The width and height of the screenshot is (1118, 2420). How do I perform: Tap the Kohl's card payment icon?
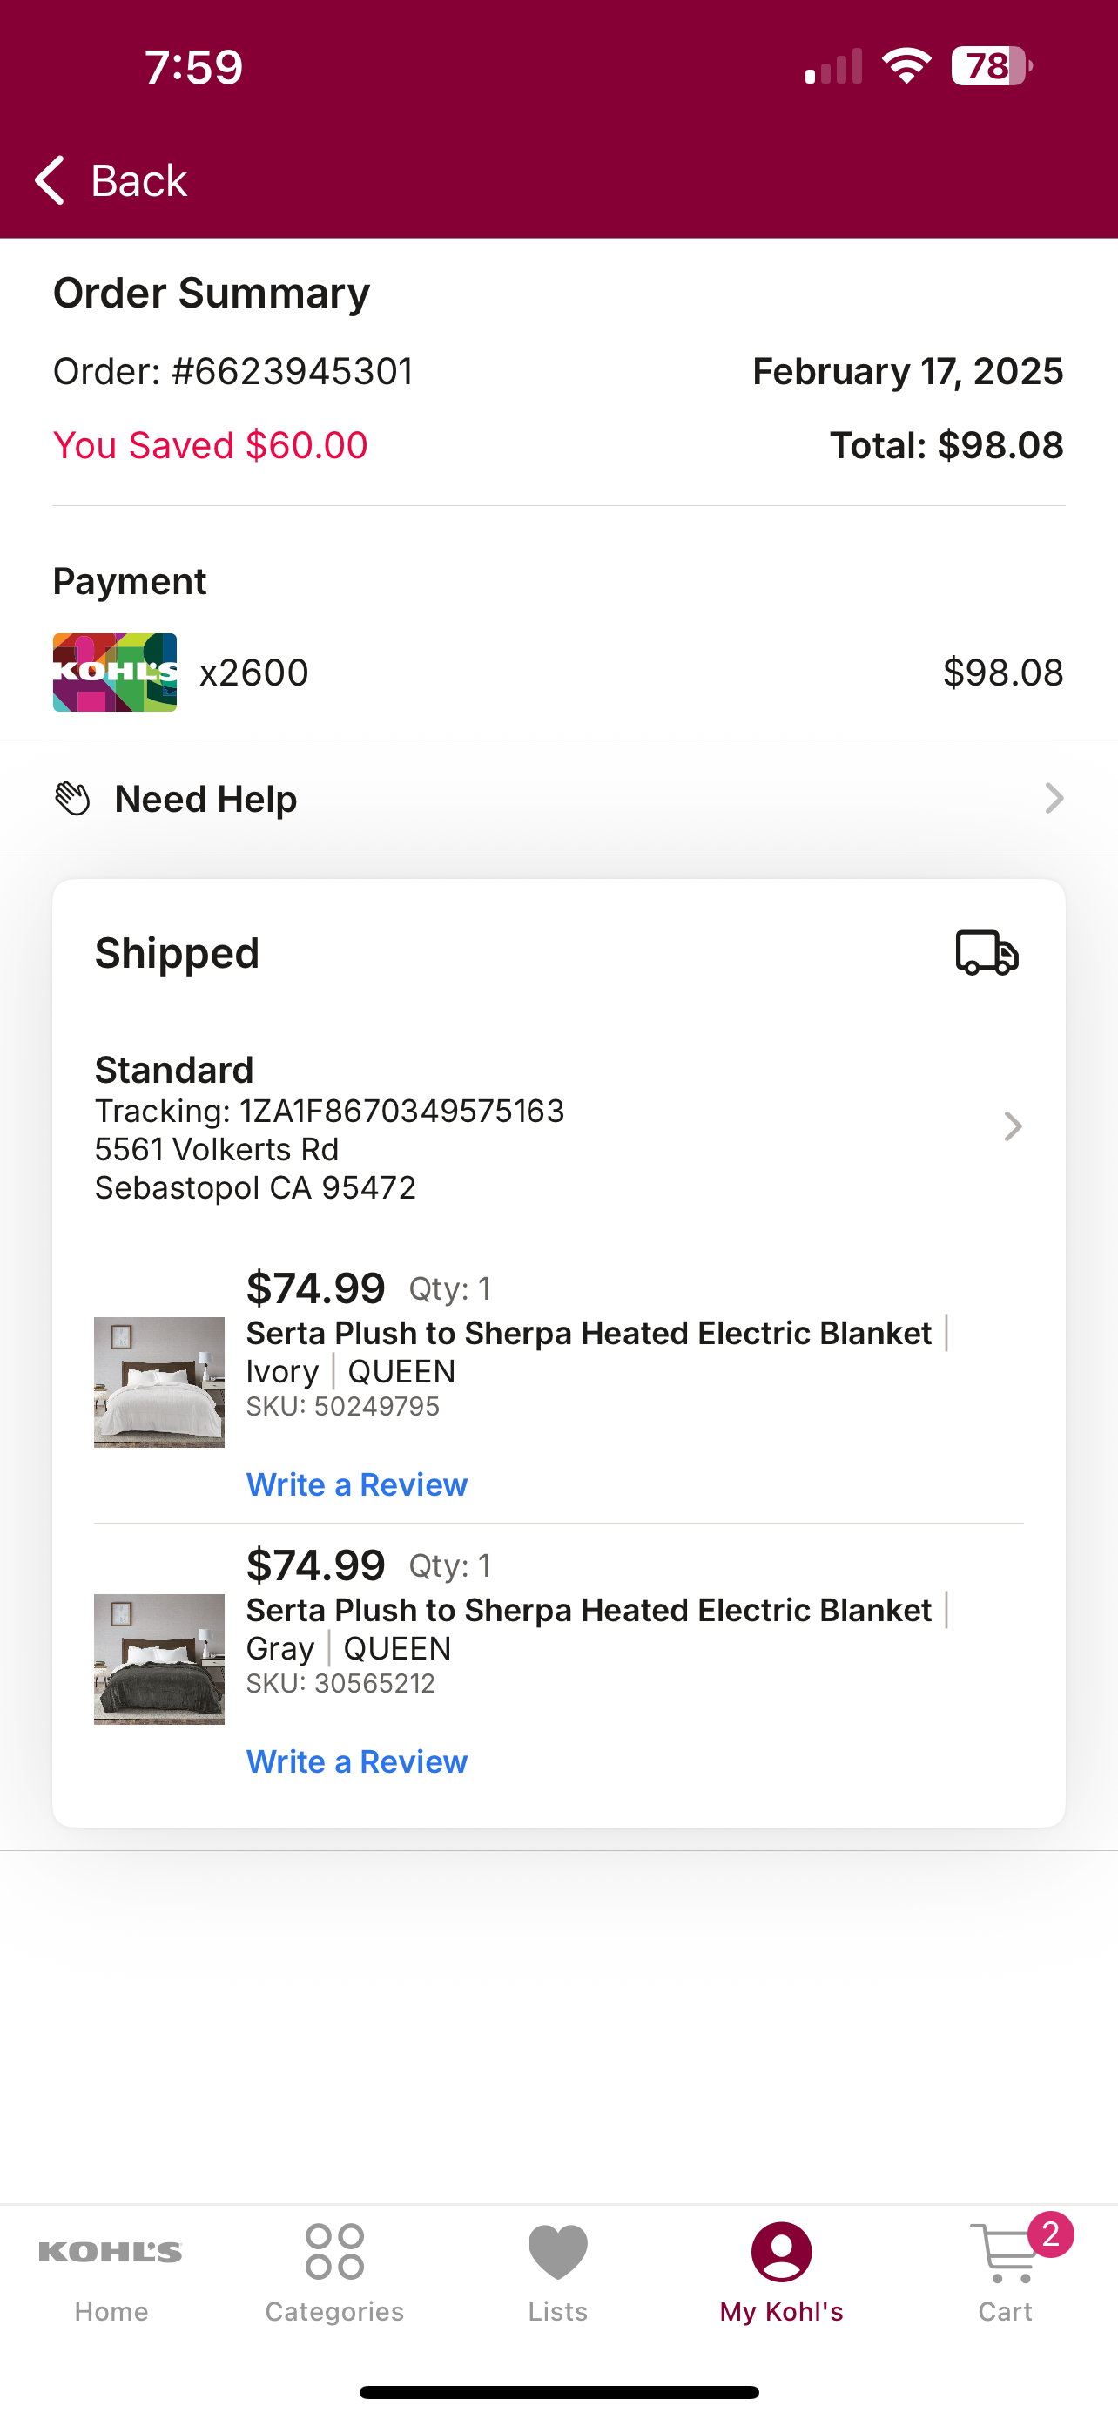(115, 673)
